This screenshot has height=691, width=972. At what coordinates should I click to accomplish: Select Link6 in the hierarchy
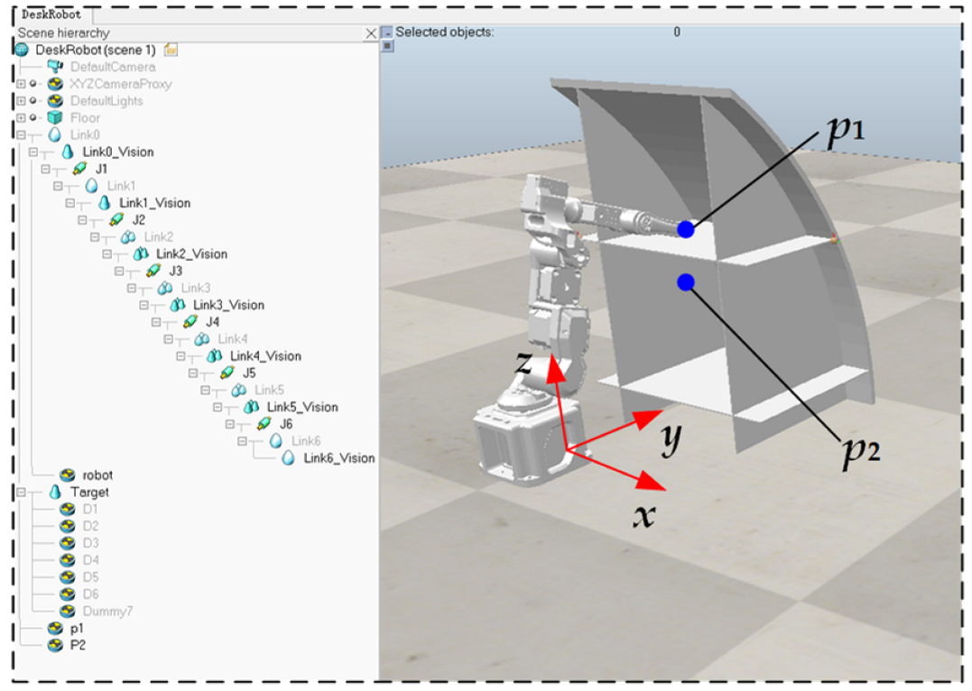306,440
